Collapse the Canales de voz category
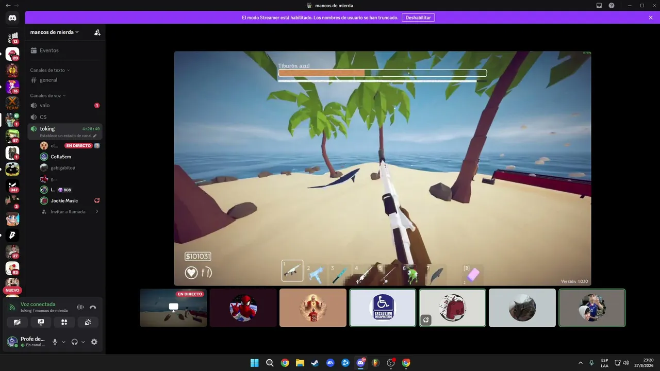The height and width of the screenshot is (371, 660). pos(48,95)
